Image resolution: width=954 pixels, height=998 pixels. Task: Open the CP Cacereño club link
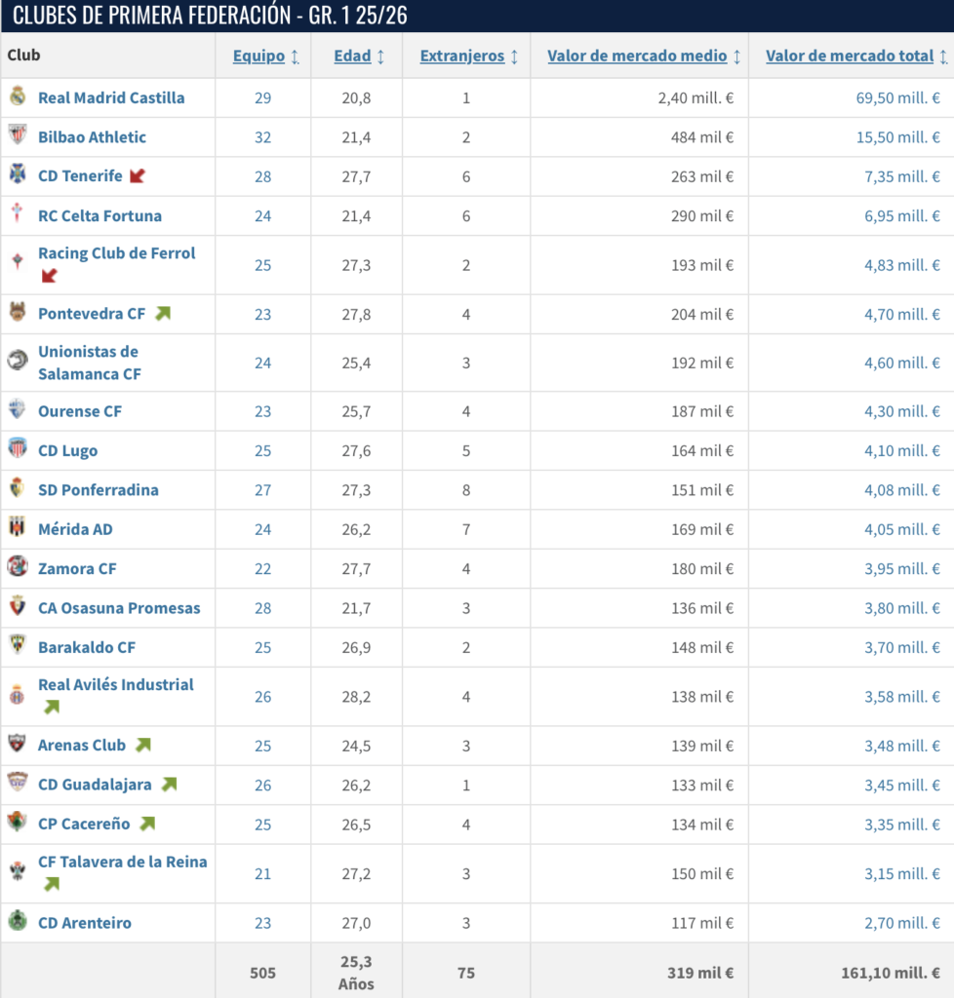[x=84, y=824]
